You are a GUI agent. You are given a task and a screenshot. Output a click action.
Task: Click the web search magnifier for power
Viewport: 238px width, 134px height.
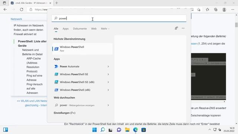(x=56, y=105)
